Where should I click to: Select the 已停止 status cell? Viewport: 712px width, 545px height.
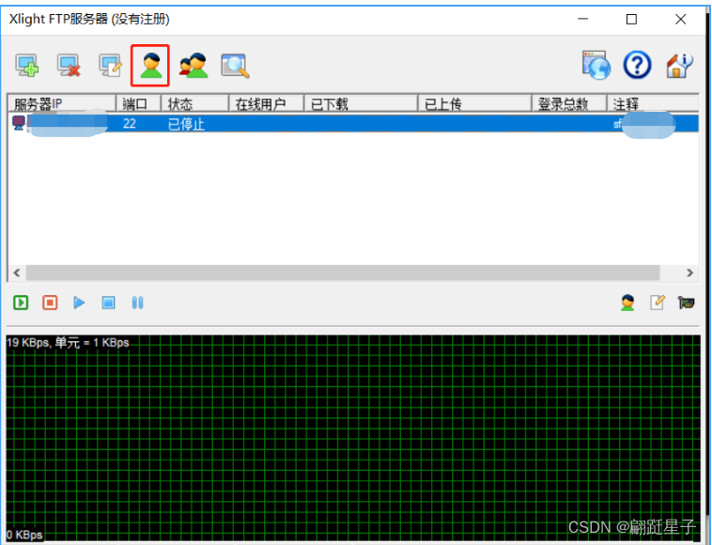click(x=186, y=123)
